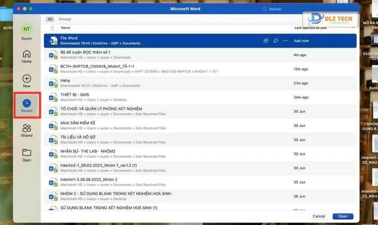Select THIẾT BỊ - QMS document
Image resolution: width=378 pixels, height=225 pixels.
[x=200, y=97]
